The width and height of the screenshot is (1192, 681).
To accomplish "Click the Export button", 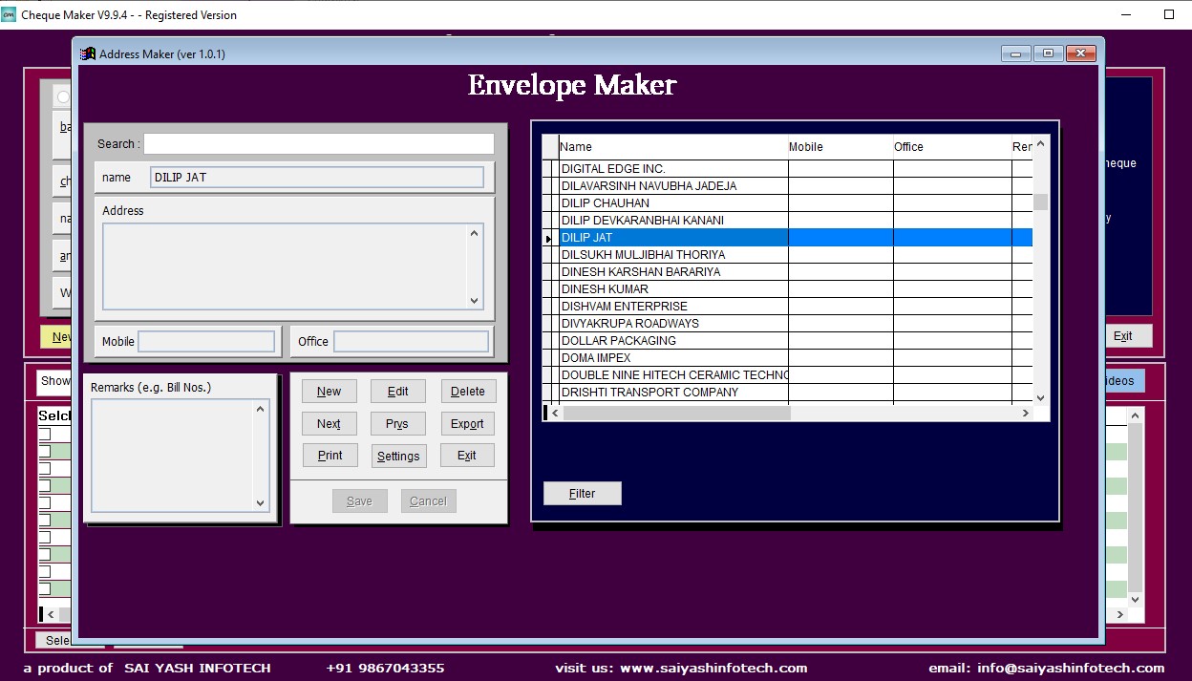I will pyautogui.click(x=468, y=424).
